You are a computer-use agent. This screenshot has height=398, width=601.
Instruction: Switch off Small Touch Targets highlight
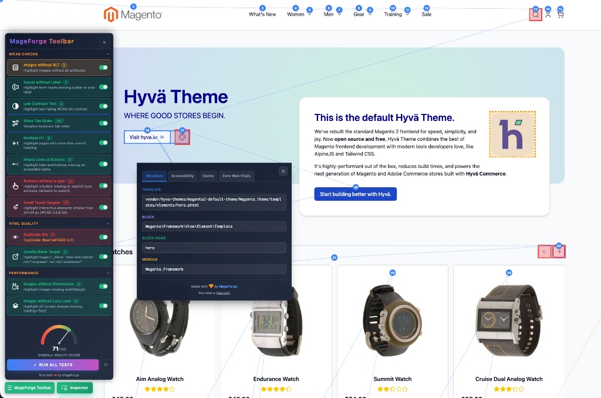[103, 207]
